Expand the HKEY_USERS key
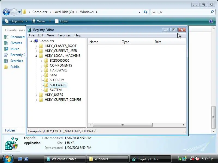This screenshot has height=163, width=218. click(x=36, y=95)
